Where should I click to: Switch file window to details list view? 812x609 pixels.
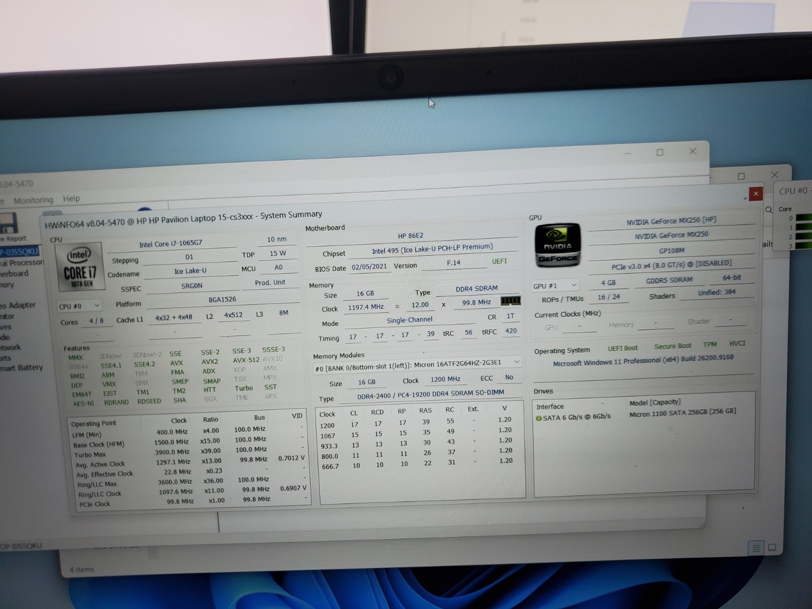click(x=756, y=548)
